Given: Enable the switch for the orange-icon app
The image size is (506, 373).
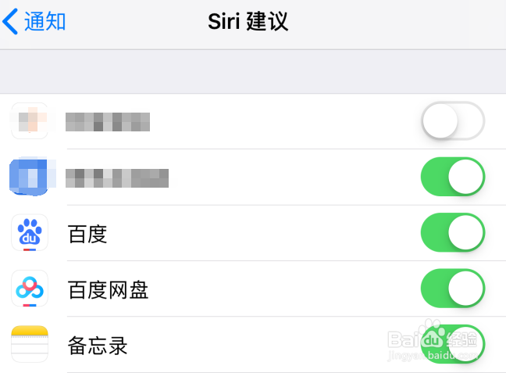Looking at the screenshot, I should click(x=453, y=121).
